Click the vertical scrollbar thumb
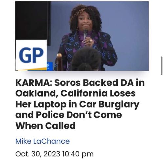Image resolution: width=164 pixels, height=160 pixels. 162,66
